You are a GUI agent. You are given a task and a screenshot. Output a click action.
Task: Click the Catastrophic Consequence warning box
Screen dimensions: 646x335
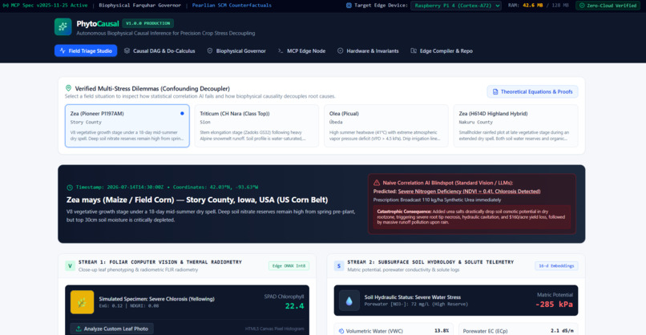click(x=472, y=217)
